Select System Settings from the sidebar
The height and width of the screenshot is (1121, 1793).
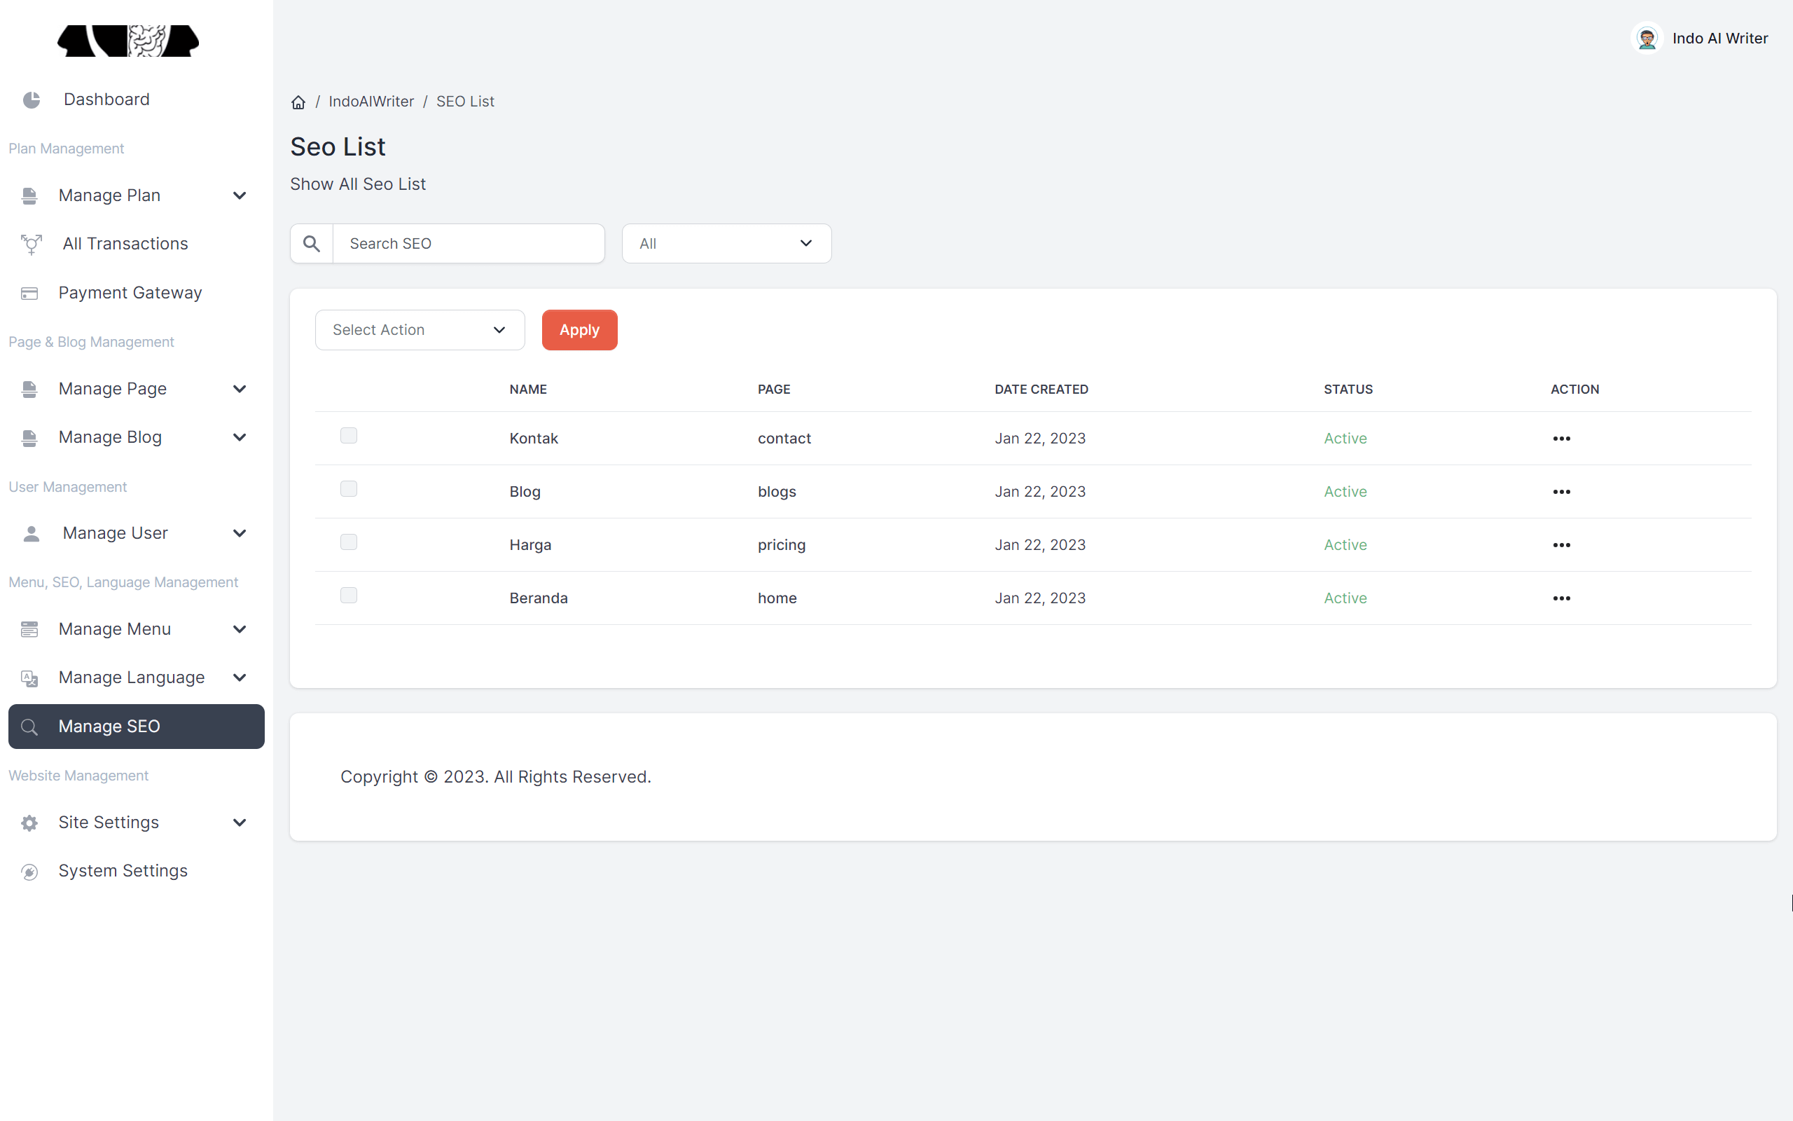123,871
